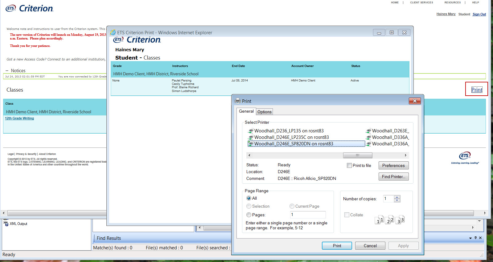Minimize the ETS Criterion Print window
493x262 pixels.
(x=379, y=32)
